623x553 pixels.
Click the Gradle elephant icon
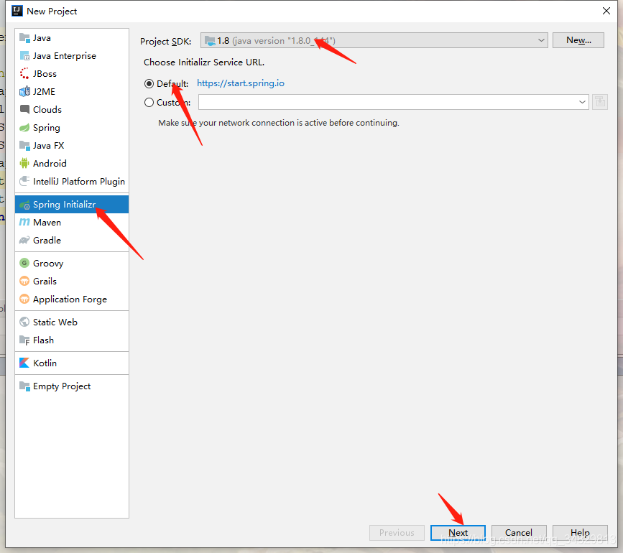pos(24,240)
